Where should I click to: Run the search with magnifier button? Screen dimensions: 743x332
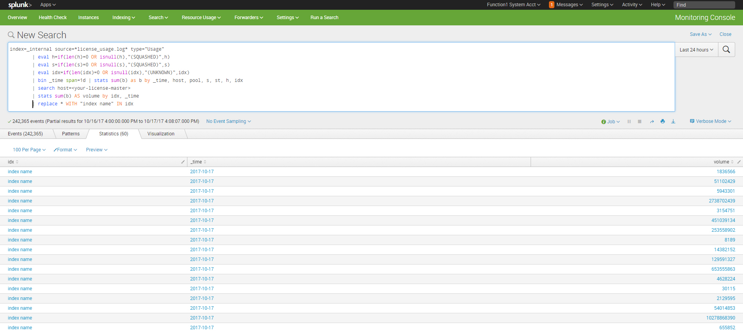click(726, 50)
